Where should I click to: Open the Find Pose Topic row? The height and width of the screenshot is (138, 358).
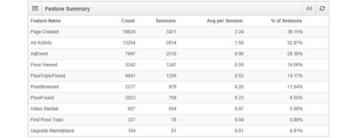pyautogui.click(x=179, y=120)
